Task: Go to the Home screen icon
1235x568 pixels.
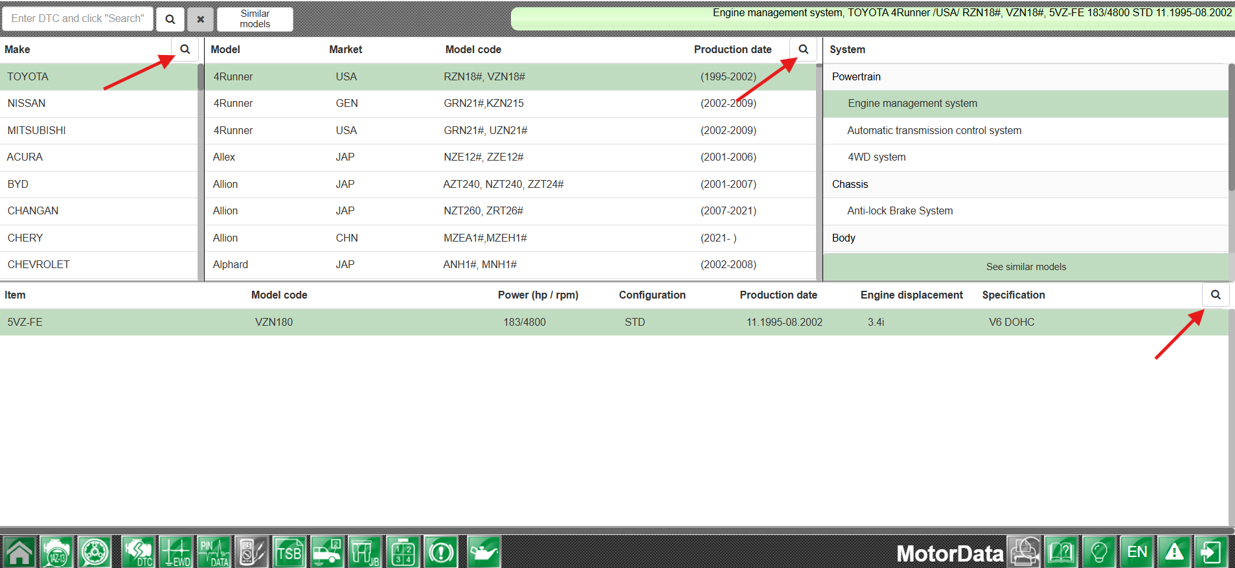Action: coord(19,552)
